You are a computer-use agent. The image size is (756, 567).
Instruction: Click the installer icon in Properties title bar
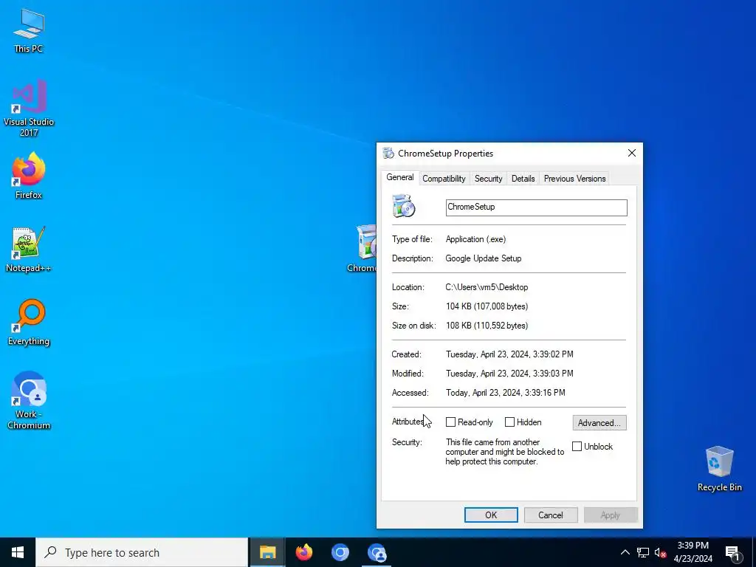(x=388, y=154)
